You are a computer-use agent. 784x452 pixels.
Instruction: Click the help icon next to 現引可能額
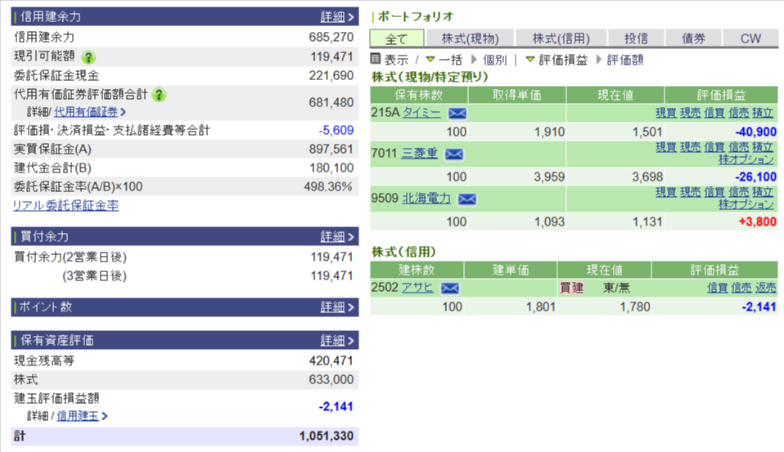point(88,57)
